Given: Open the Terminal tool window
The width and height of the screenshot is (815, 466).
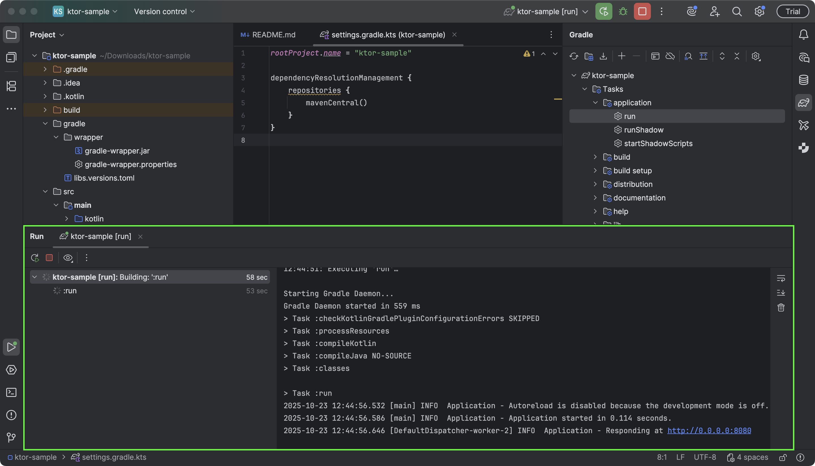Looking at the screenshot, I should [x=12, y=392].
